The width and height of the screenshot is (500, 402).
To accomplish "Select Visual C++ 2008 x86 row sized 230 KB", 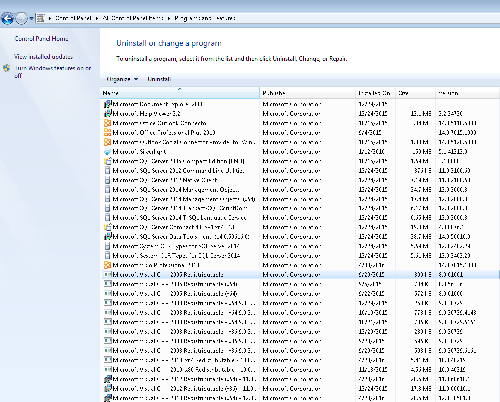I will click(300, 331).
